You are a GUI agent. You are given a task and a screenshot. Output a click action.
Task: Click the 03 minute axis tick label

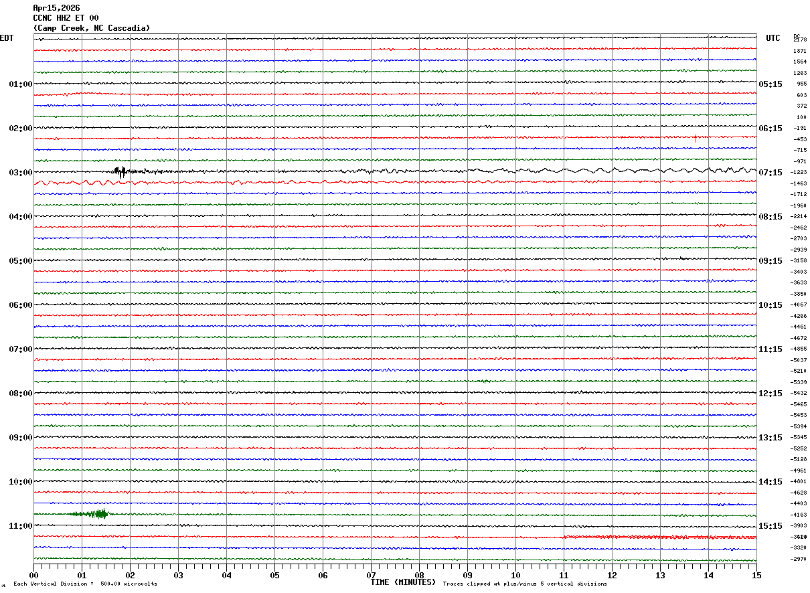pos(178,575)
